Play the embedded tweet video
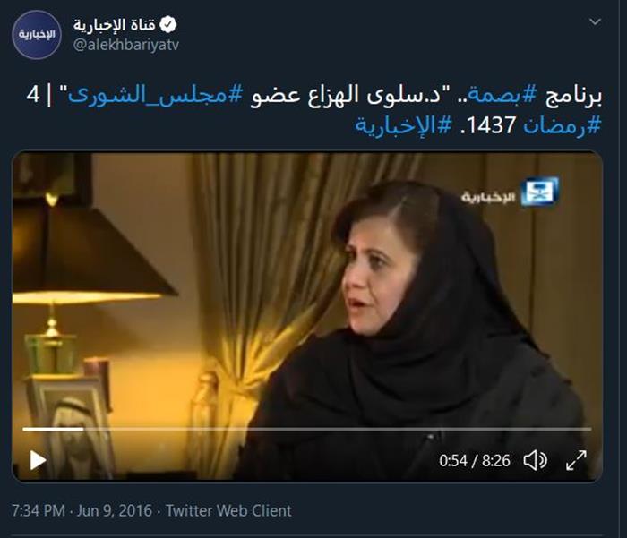Screen dimensions: 627x538 (38, 460)
